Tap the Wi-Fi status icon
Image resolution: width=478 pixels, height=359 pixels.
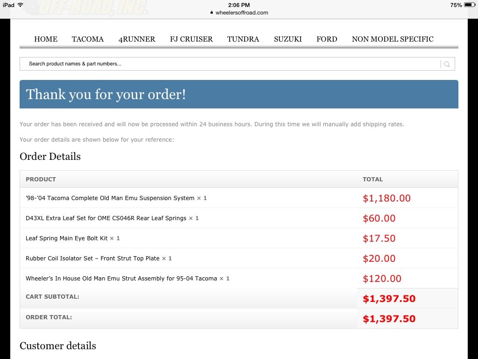pos(21,5)
